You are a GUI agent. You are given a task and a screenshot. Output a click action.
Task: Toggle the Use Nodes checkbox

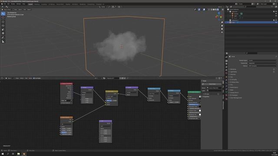[34, 78]
